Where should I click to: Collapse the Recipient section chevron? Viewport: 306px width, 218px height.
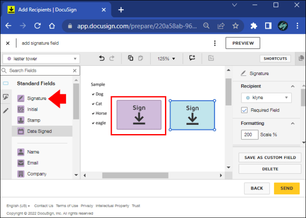coord(293,86)
